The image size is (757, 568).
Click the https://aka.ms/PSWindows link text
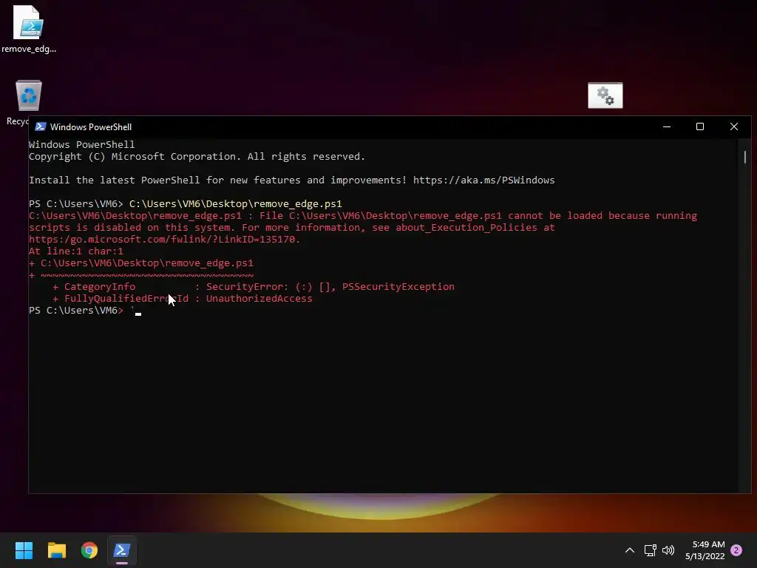click(483, 180)
